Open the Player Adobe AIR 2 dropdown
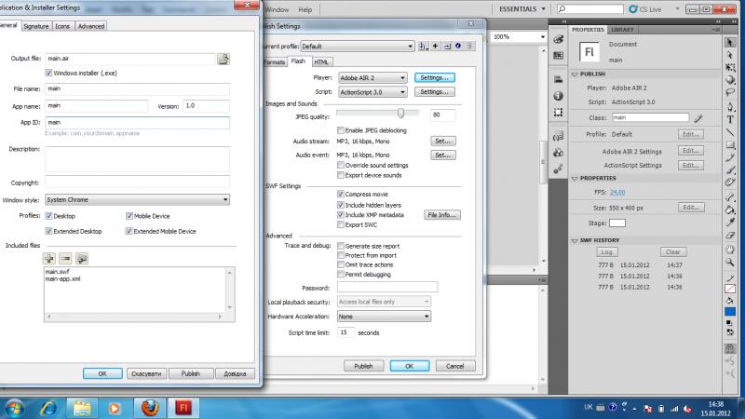Screen dimensions: 745x419 [372, 77]
